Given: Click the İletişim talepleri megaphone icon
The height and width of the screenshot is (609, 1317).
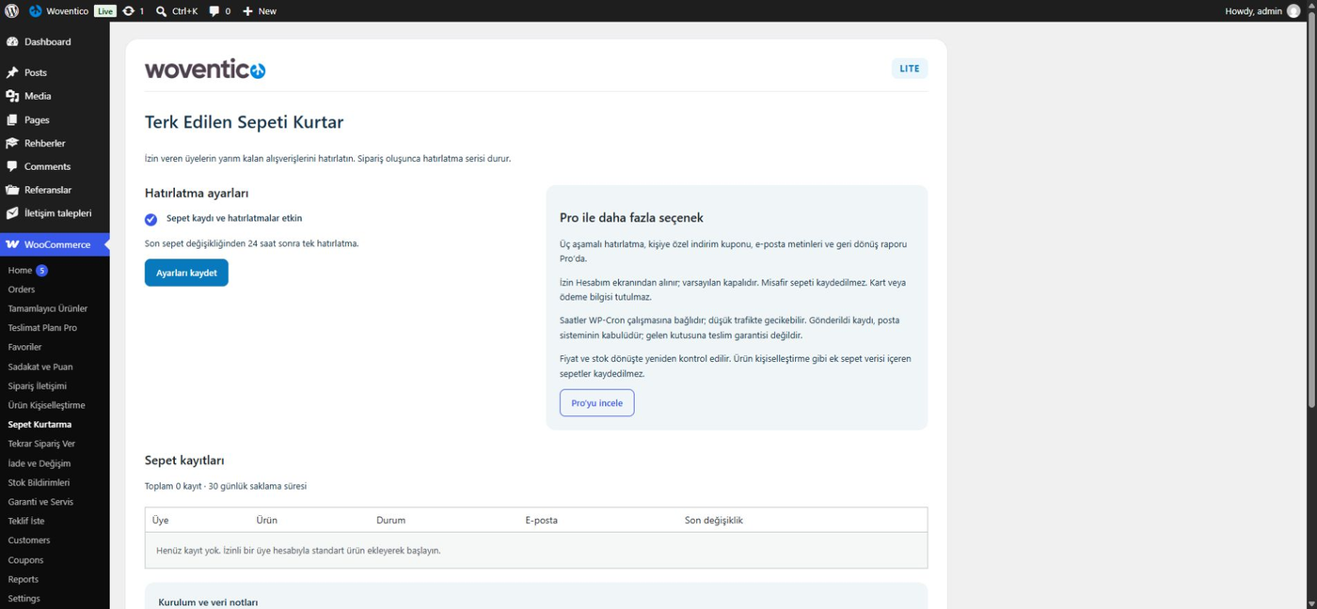Looking at the screenshot, I should click(x=12, y=213).
